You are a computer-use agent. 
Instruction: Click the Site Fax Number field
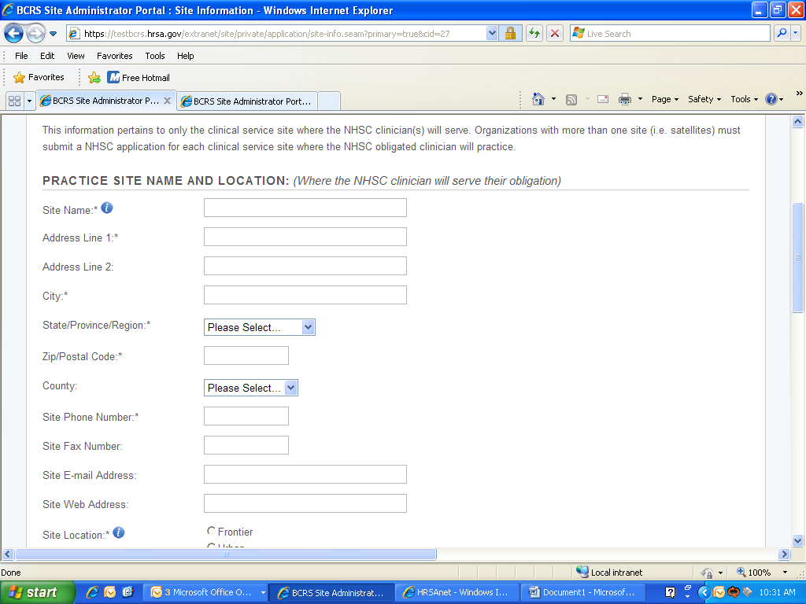click(246, 445)
